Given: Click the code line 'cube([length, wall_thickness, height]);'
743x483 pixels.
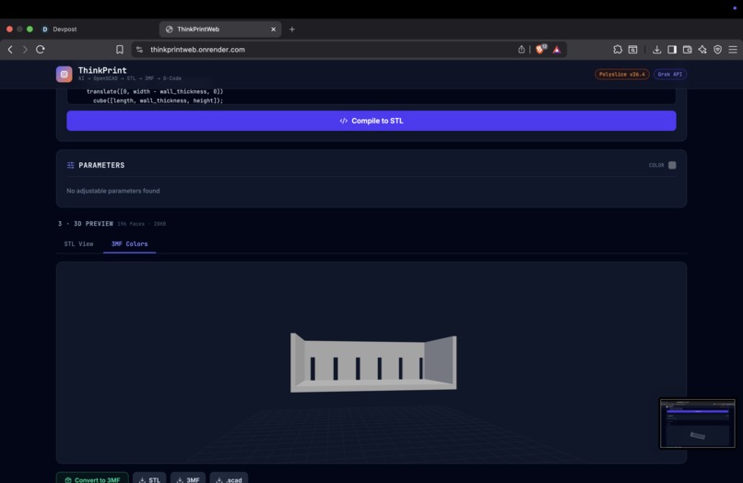Looking at the screenshot, I should pyautogui.click(x=158, y=100).
